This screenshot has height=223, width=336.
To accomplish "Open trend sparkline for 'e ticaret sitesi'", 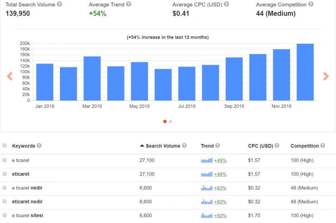I will tap(207, 215).
